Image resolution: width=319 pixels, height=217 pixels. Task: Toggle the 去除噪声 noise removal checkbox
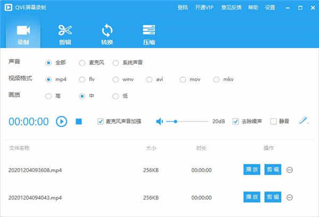click(236, 121)
